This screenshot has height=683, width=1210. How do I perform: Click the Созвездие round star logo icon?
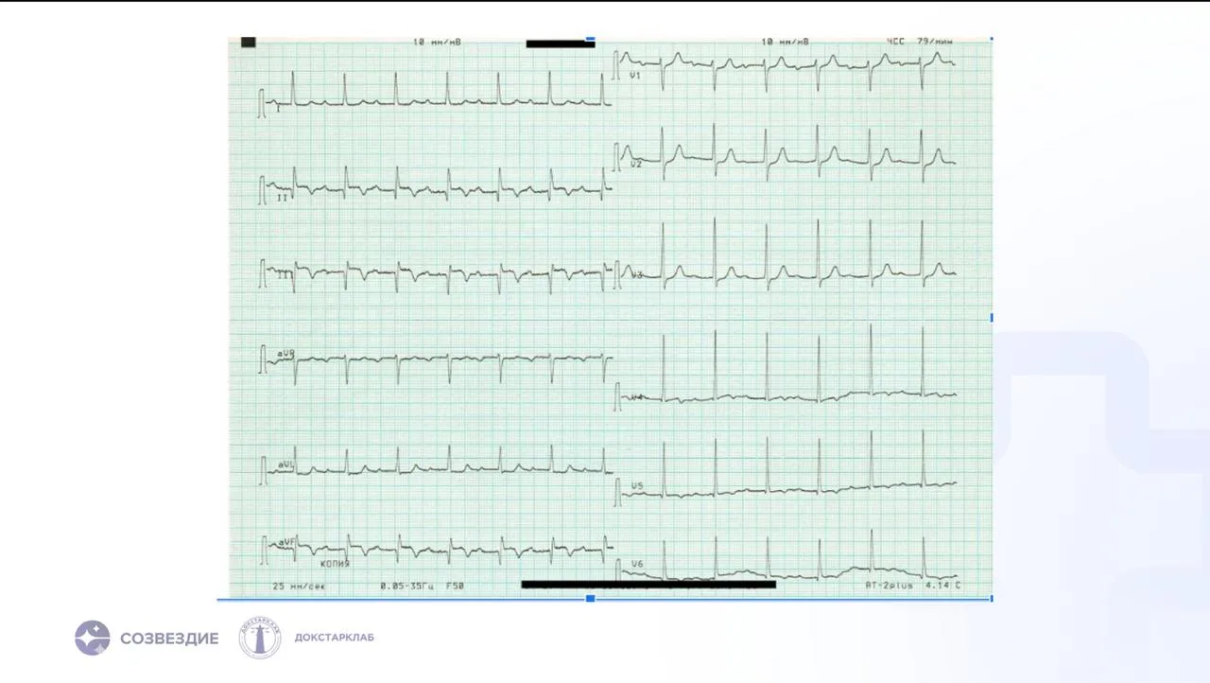93,638
